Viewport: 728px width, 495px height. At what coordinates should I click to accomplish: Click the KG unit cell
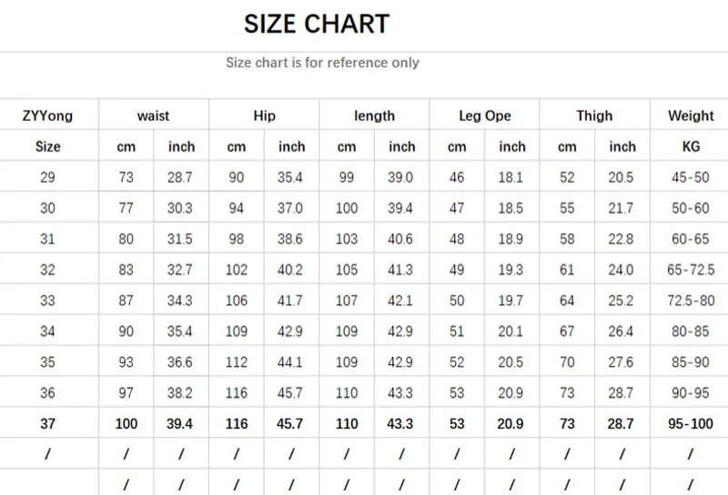click(691, 146)
